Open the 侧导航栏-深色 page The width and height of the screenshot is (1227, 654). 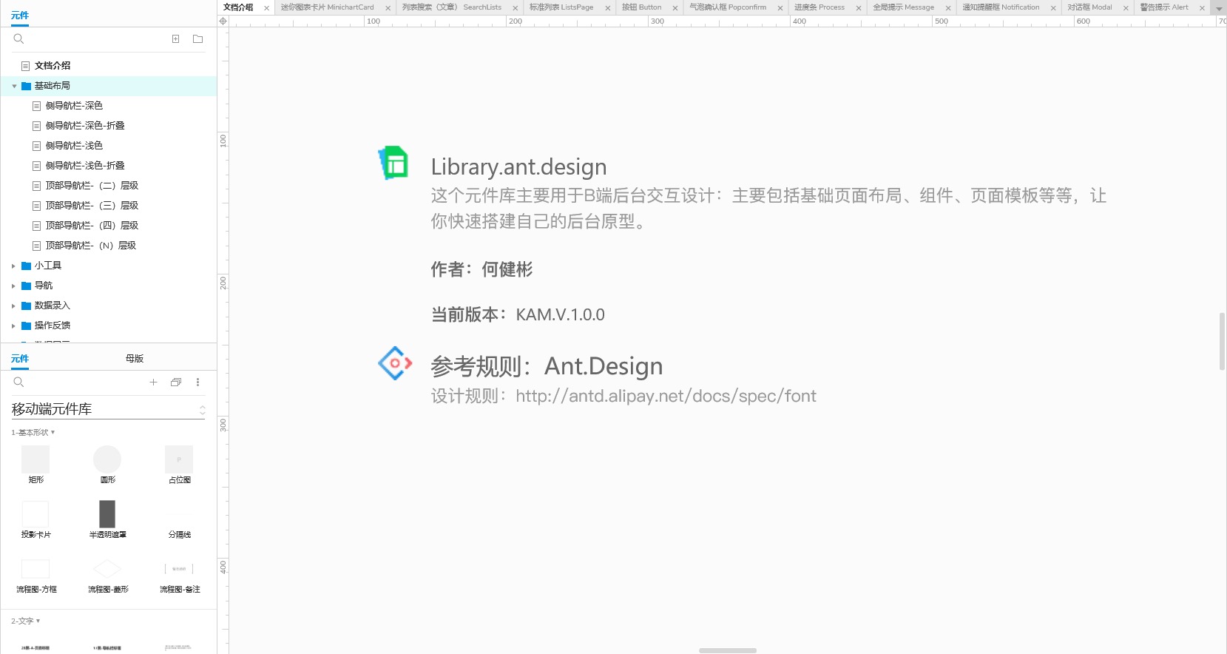click(74, 106)
